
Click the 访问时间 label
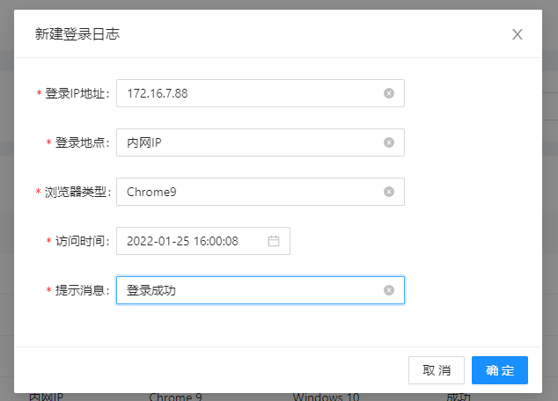82,241
